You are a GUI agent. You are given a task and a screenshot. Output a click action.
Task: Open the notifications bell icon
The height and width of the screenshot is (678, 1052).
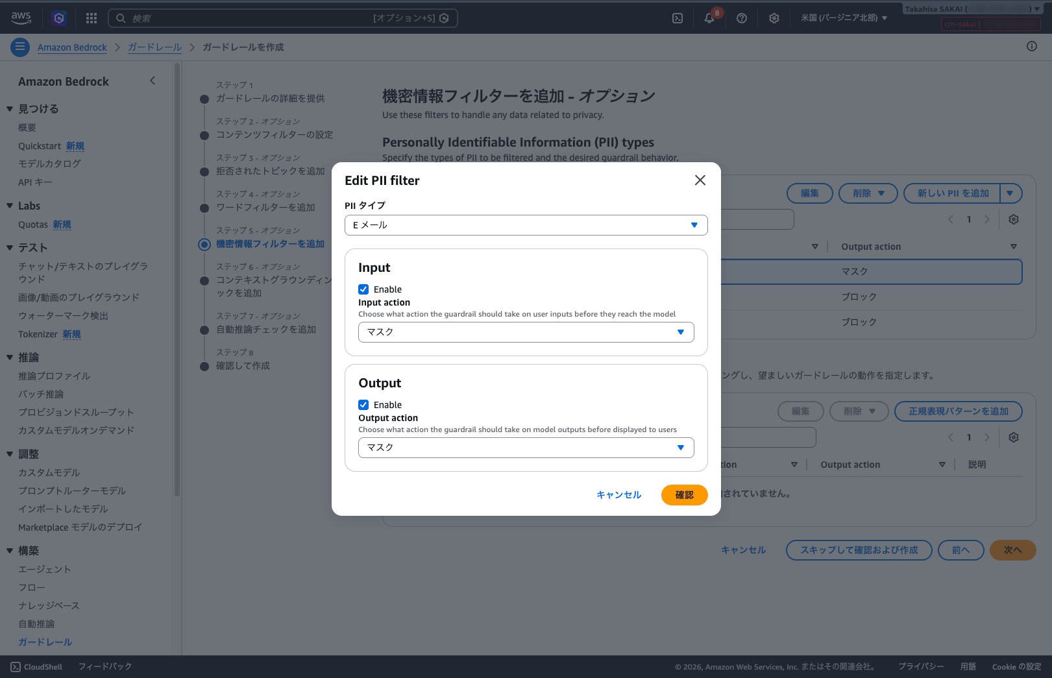(709, 18)
